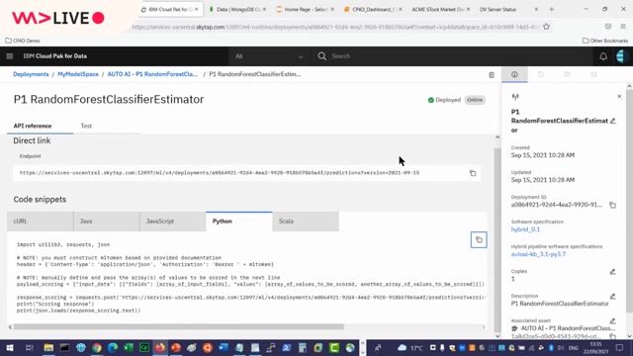Select the JavaScript snippet tab

[x=173, y=222]
